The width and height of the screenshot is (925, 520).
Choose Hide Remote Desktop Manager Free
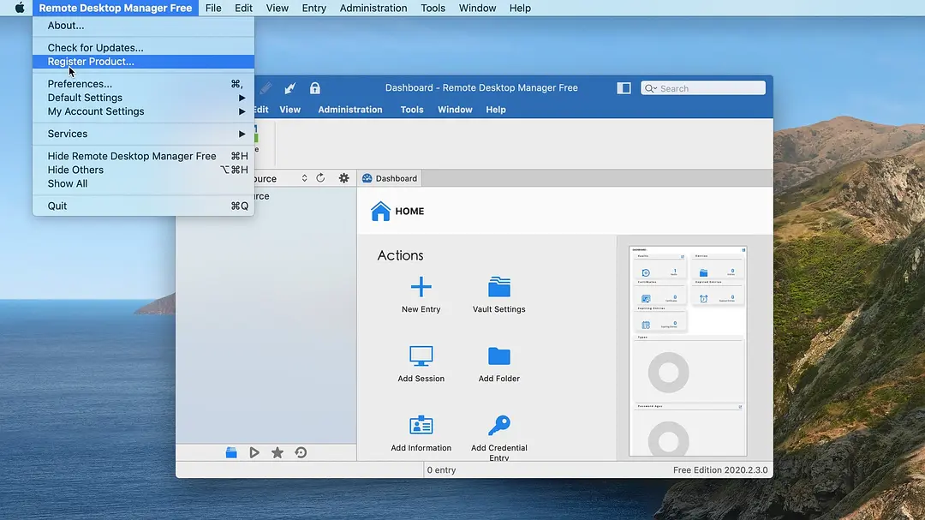(x=143, y=156)
